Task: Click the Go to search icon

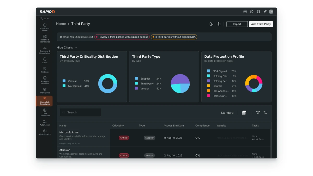Action: tap(41, 19)
